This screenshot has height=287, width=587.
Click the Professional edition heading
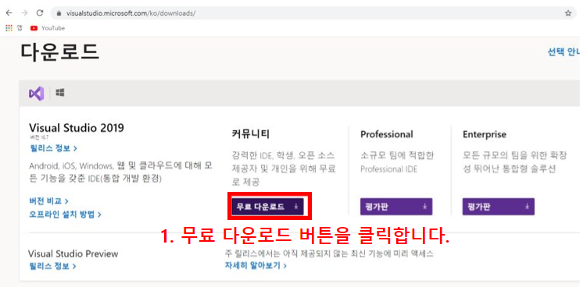[387, 134]
